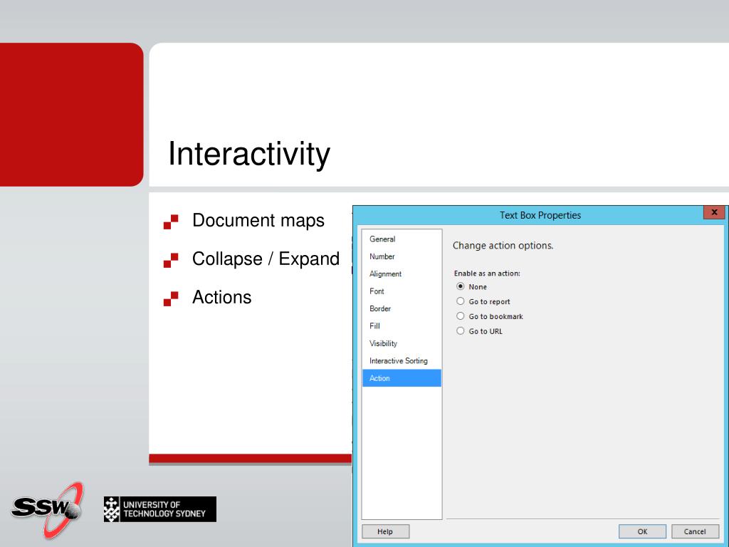This screenshot has height=547, width=729.
Task: Cancel the Text Box Properties dialog
Action: 695,531
